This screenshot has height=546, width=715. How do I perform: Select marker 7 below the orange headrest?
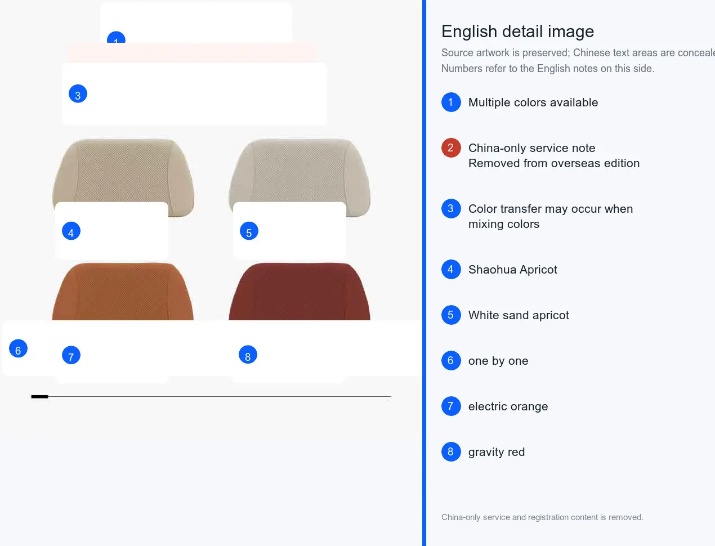point(71,355)
